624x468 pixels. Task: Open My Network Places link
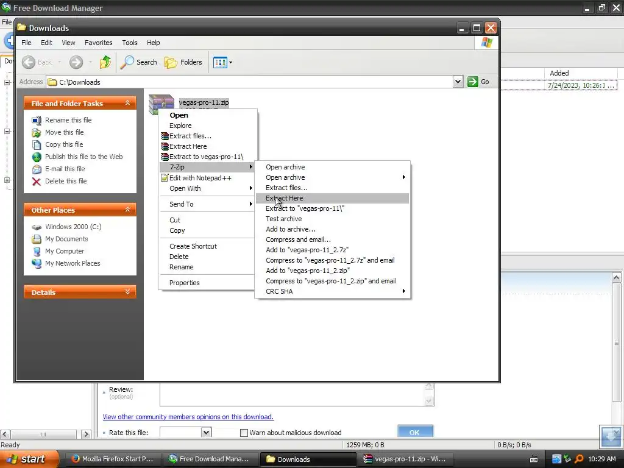point(73,263)
